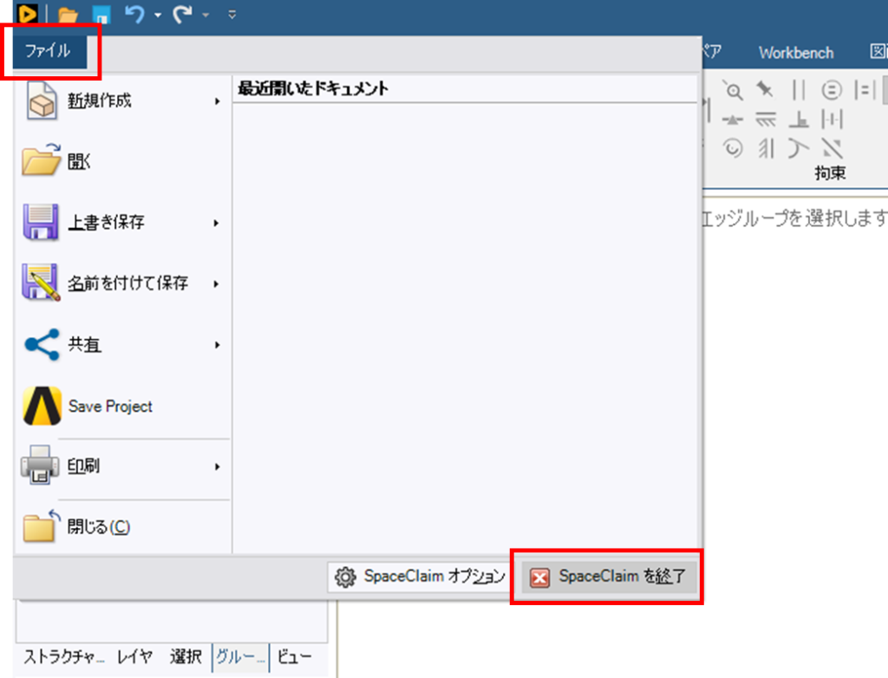Click the blue floppy save icon in quick access toolbar
The image size is (888, 678).
[x=102, y=14]
